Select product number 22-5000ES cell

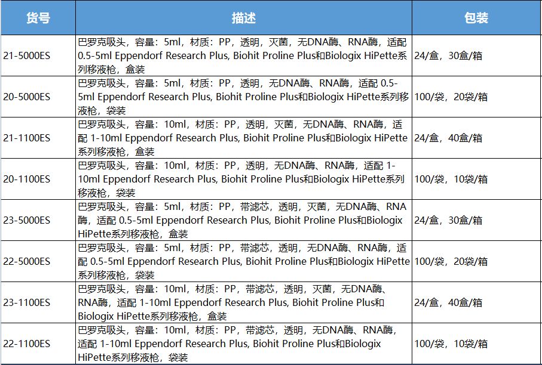38,261
